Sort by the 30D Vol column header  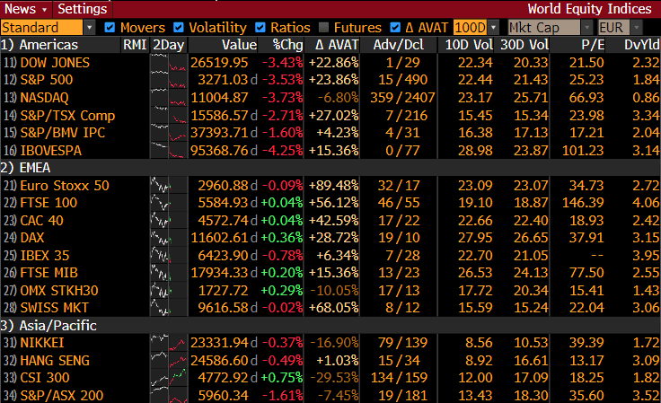[x=524, y=45]
